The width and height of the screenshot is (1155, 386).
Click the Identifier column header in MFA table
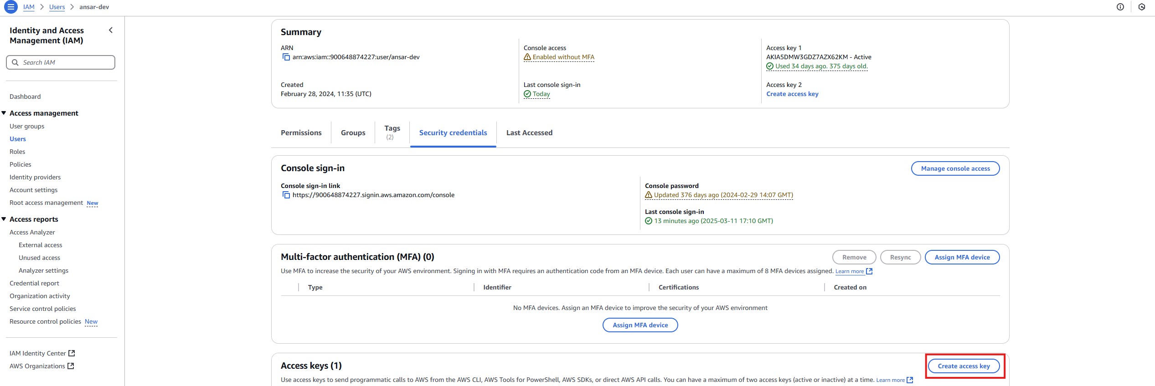point(497,287)
